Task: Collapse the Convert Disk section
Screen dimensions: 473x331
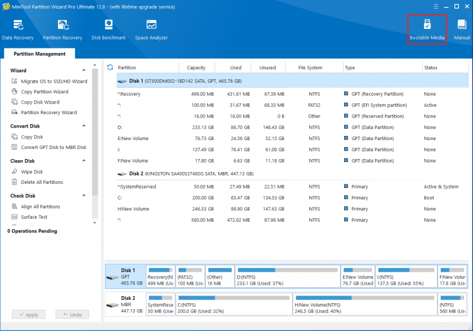Action: [x=84, y=126]
